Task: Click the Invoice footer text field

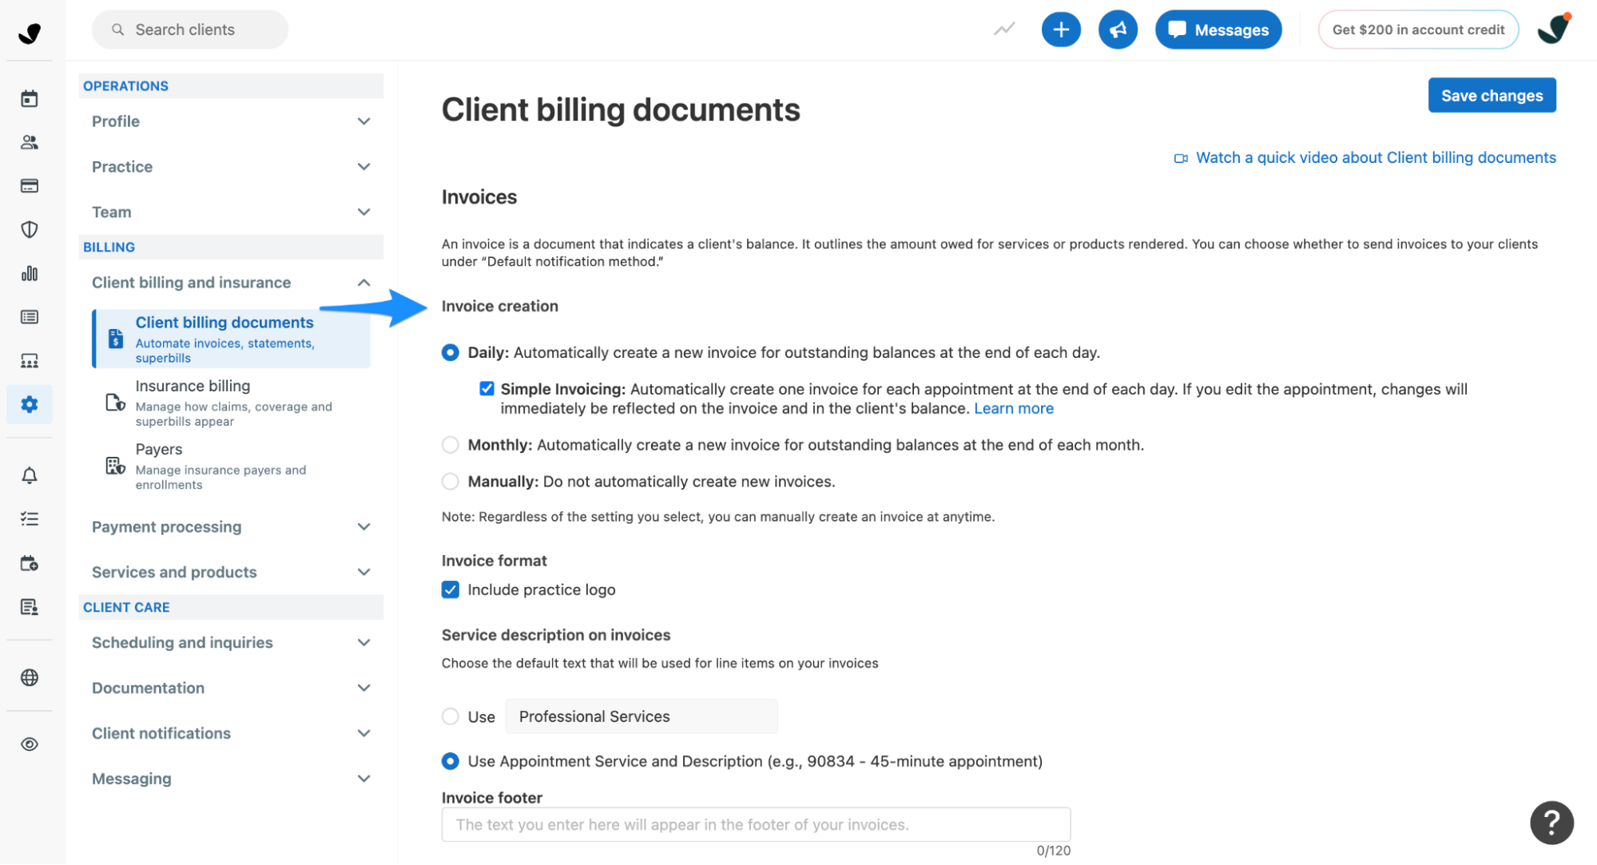Action: [x=756, y=824]
